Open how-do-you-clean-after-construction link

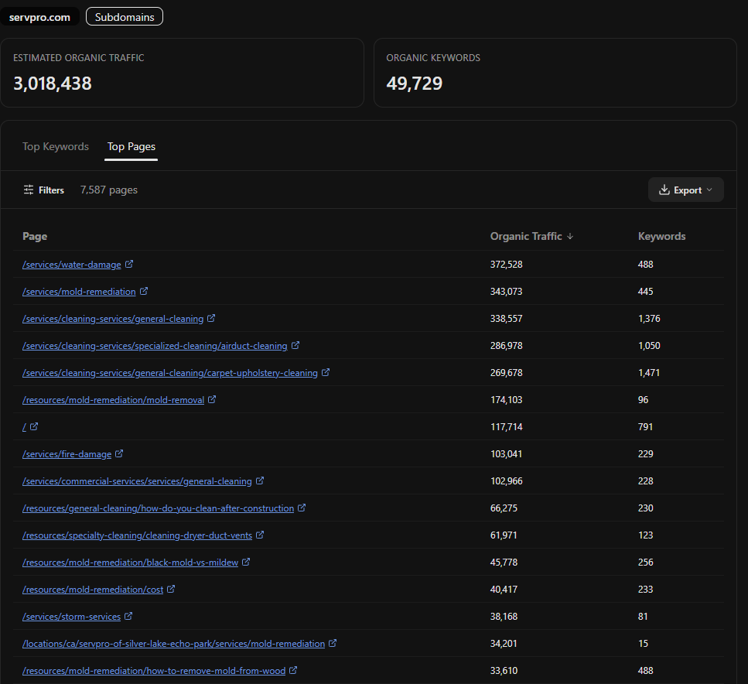[x=159, y=508]
